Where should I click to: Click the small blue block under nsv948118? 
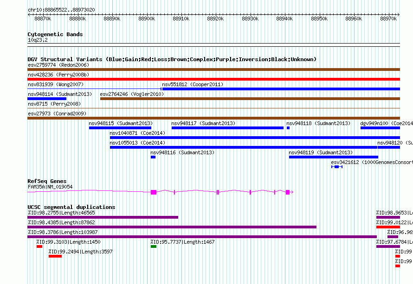[288, 128]
